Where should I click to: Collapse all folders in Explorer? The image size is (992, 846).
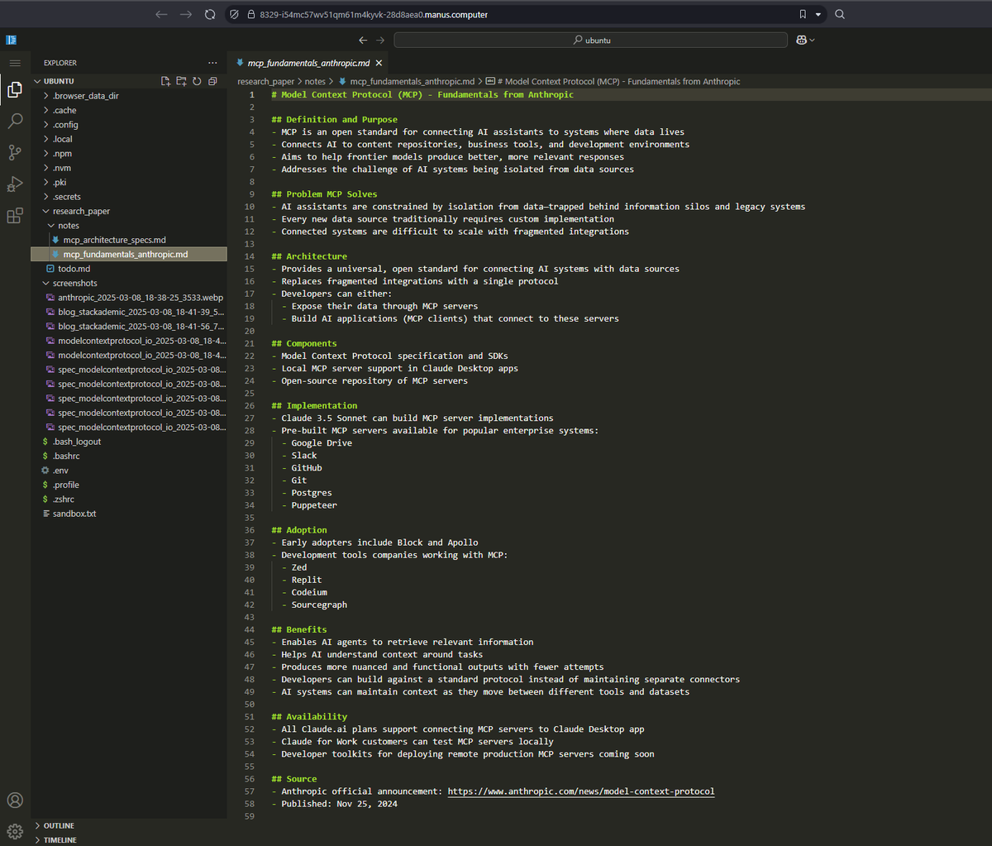(x=212, y=81)
